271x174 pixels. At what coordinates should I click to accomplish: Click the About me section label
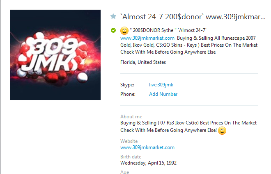click(131, 117)
